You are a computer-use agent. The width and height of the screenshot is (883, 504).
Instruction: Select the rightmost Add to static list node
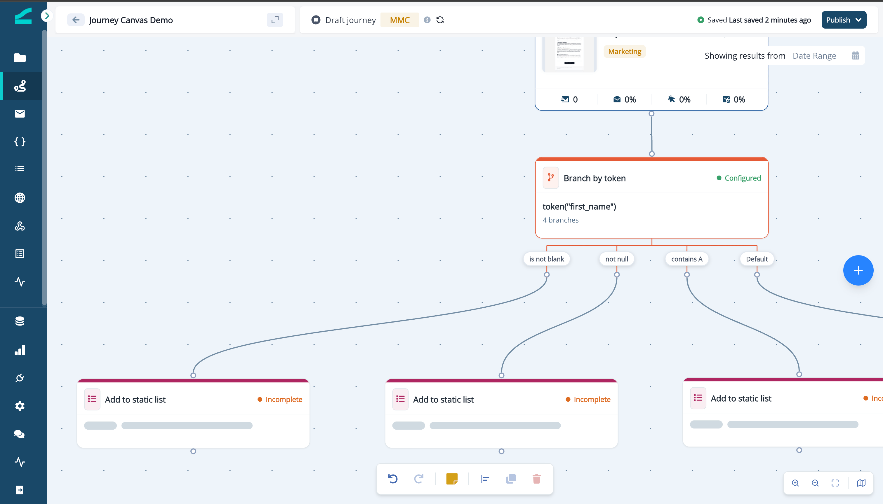pos(783,412)
